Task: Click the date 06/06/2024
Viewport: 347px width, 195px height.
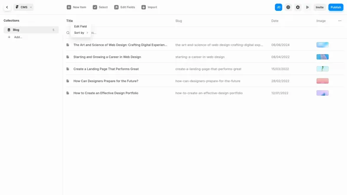Action: point(280,45)
